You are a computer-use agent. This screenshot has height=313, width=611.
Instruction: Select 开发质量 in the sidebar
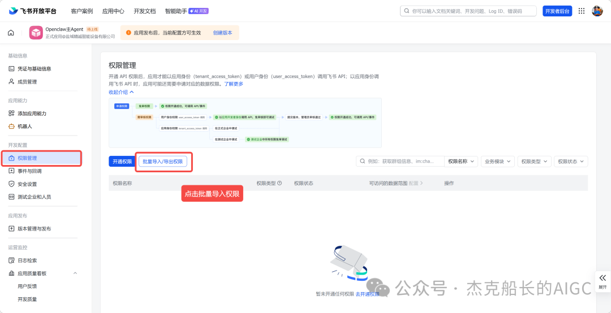click(x=27, y=299)
